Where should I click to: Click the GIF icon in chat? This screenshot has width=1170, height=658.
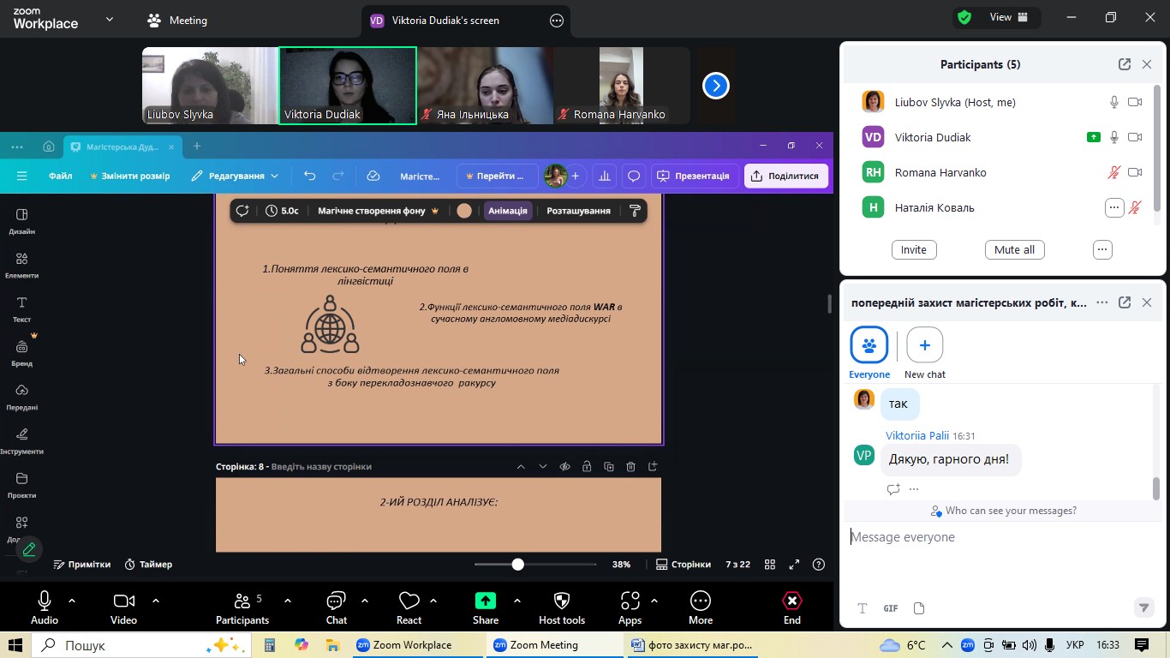[x=891, y=608]
